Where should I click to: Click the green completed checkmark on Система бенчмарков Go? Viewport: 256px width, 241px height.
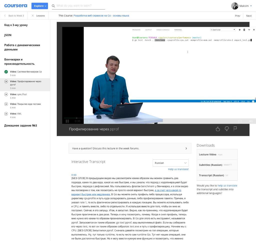(5, 72)
